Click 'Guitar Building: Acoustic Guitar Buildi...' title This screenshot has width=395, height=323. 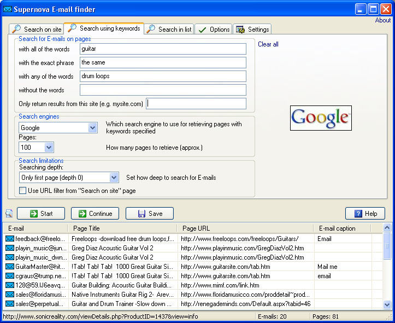pyautogui.click(x=121, y=285)
